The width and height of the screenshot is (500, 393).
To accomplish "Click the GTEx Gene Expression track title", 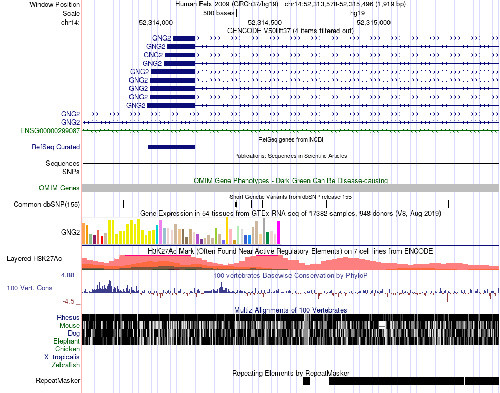I will [291, 213].
